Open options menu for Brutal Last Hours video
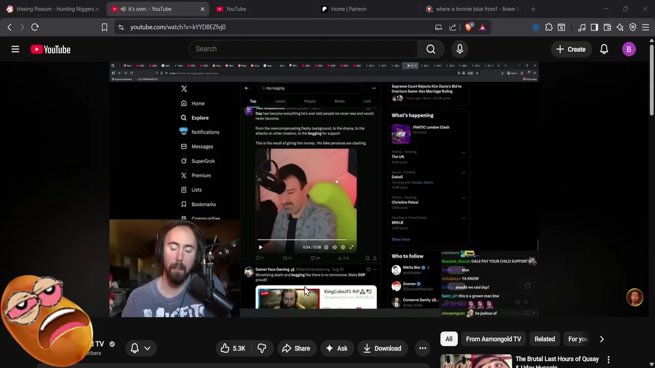The image size is (655, 368). point(608,360)
